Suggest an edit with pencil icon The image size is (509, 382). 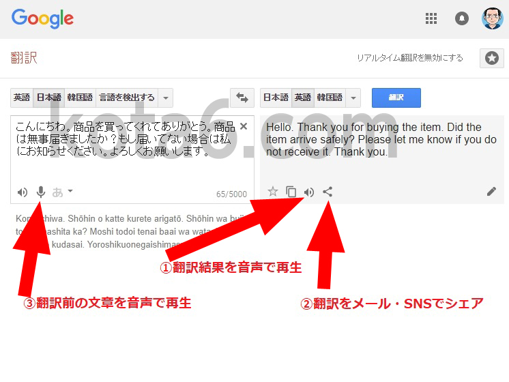(x=491, y=192)
